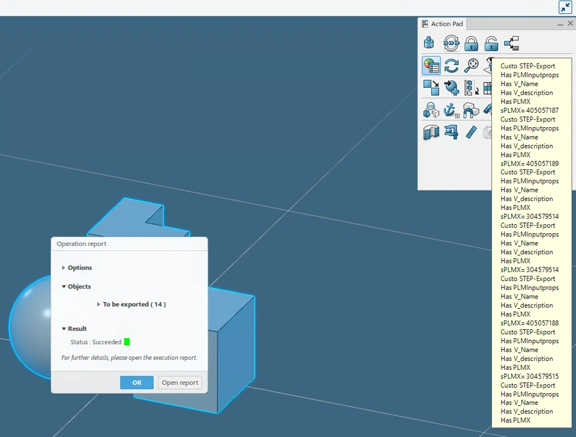The width and height of the screenshot is (576, 437).
Task: Click the table grid icon beside the tooltip
Action: click(488, 88)
